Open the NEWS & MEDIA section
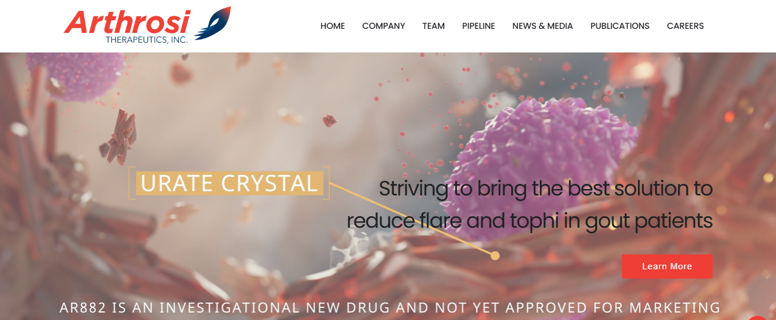Image resolution: width=776 pixels, height=320 pixels. point(543,26)
